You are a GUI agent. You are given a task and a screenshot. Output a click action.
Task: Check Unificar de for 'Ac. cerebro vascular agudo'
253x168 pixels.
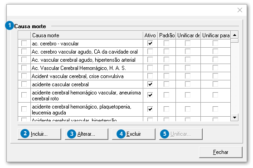[x=188, y=51]
